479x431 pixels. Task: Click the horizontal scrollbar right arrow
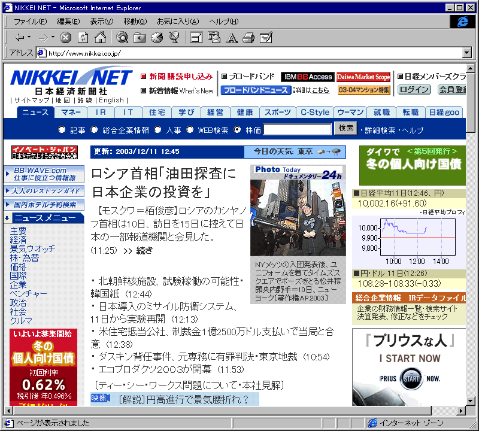click(461, 410)
